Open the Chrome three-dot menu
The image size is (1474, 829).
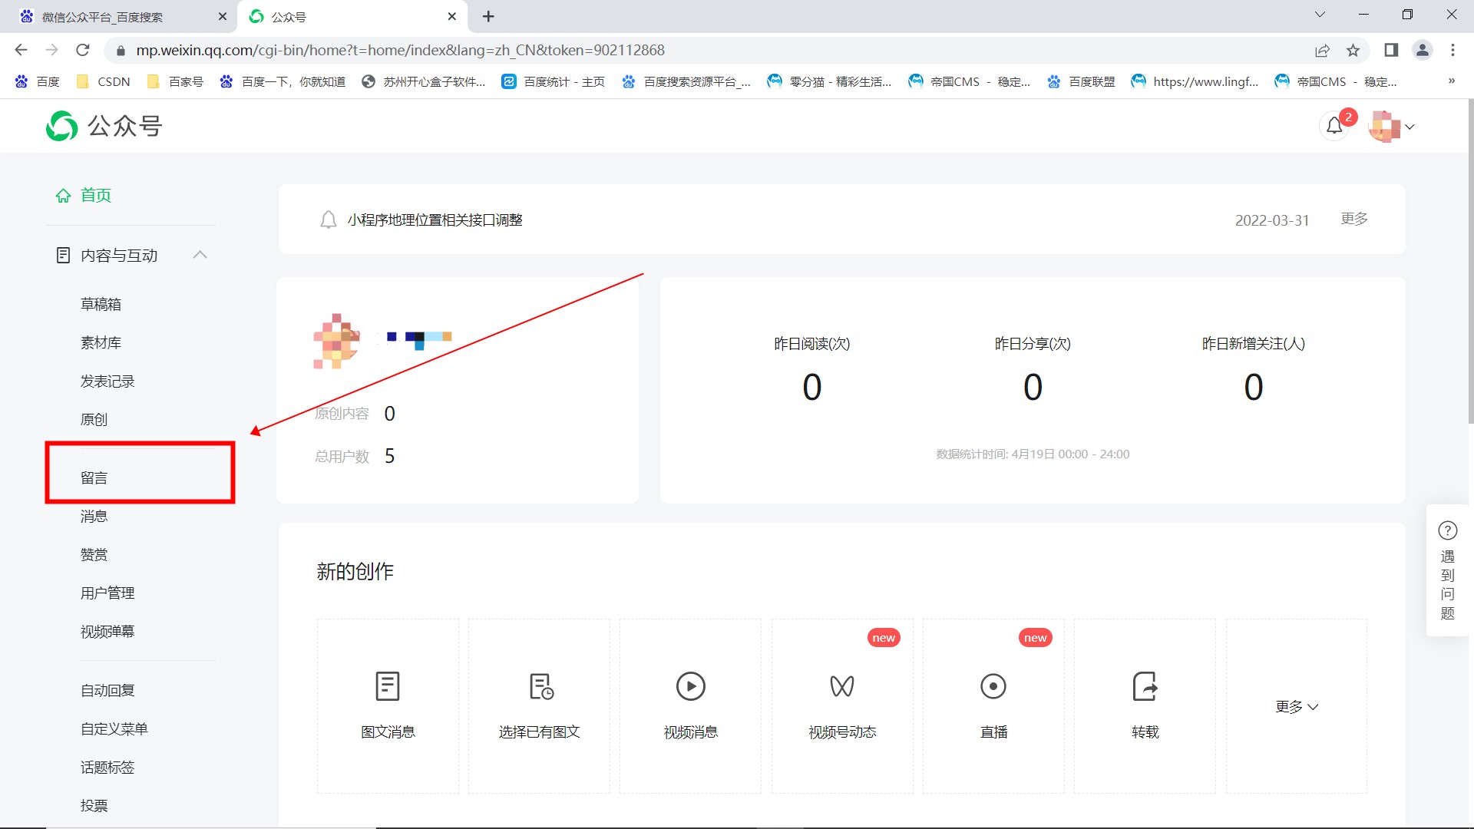click(x=1453, y=50)
